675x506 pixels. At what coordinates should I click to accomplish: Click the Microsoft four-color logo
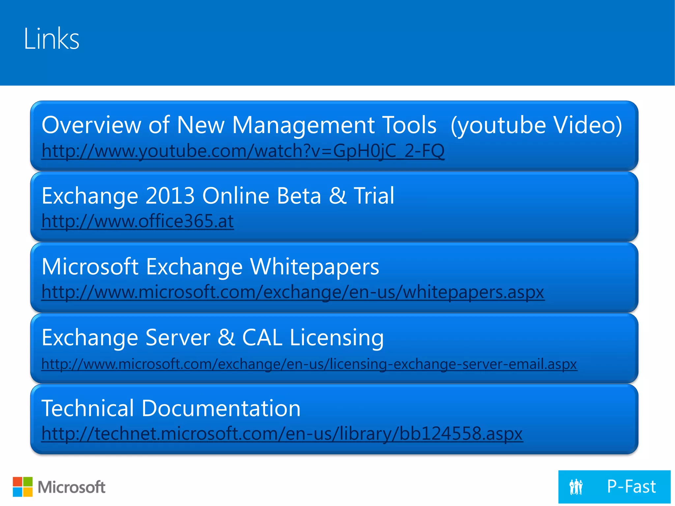pyautogui.click(x=23, y=487)
